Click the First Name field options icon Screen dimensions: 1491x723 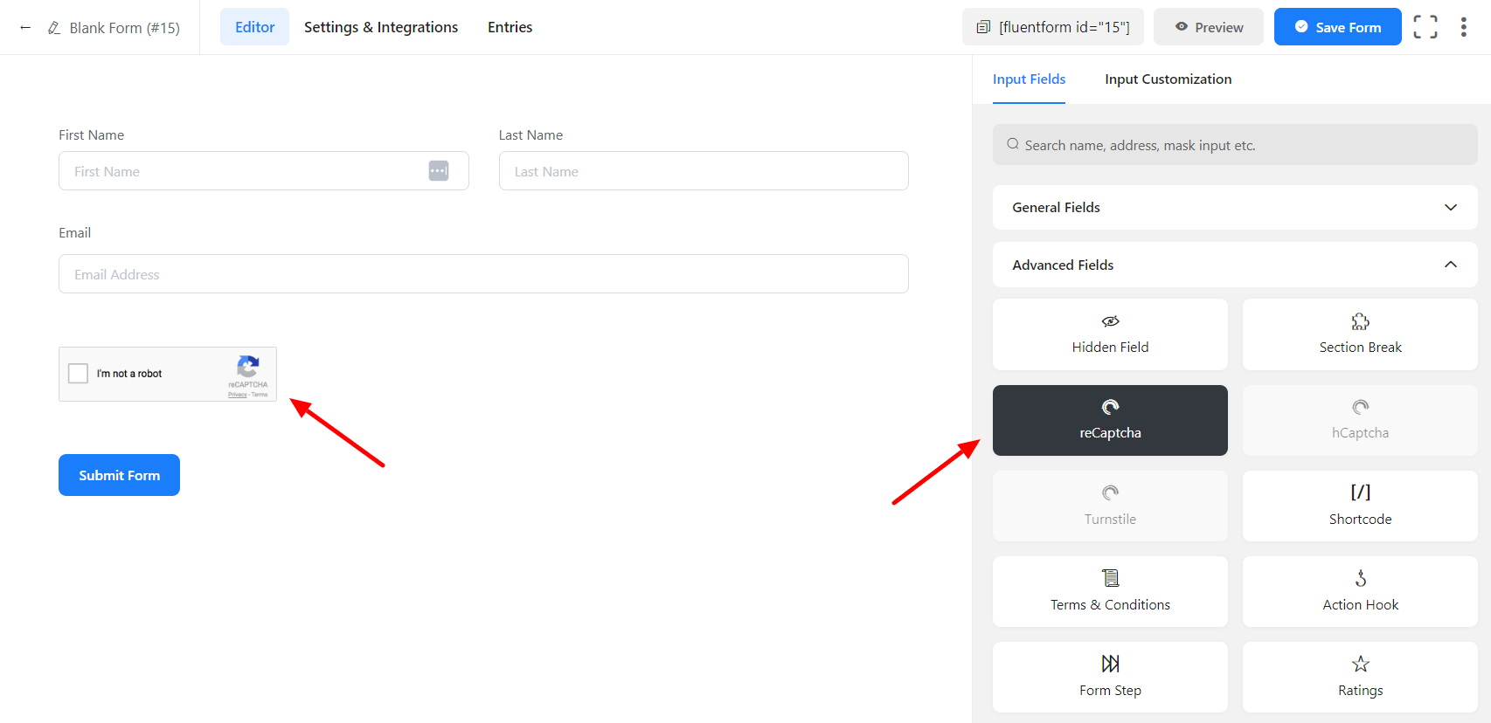(x=439, y=171)
